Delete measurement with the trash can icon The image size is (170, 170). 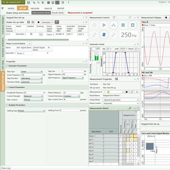(132, 25)
